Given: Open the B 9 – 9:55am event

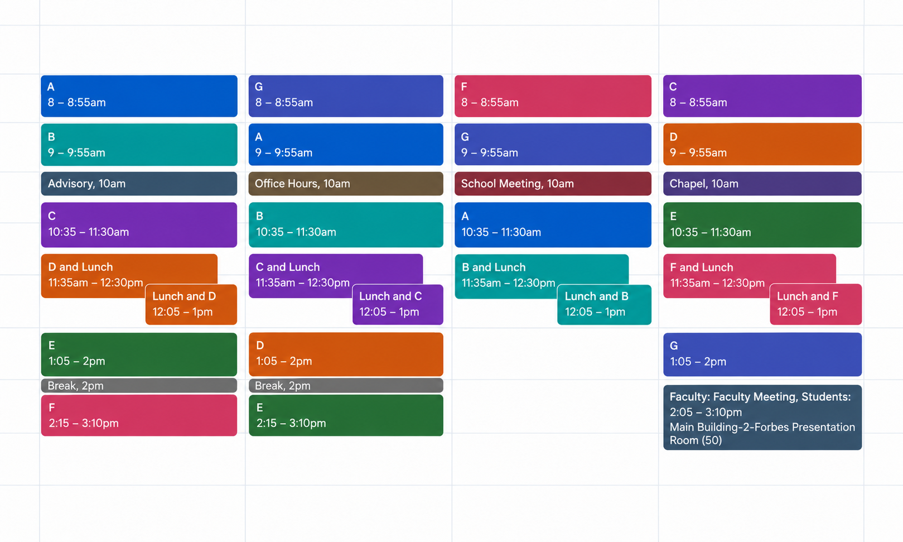Looking at the screenshot, I should click(139, 145).
